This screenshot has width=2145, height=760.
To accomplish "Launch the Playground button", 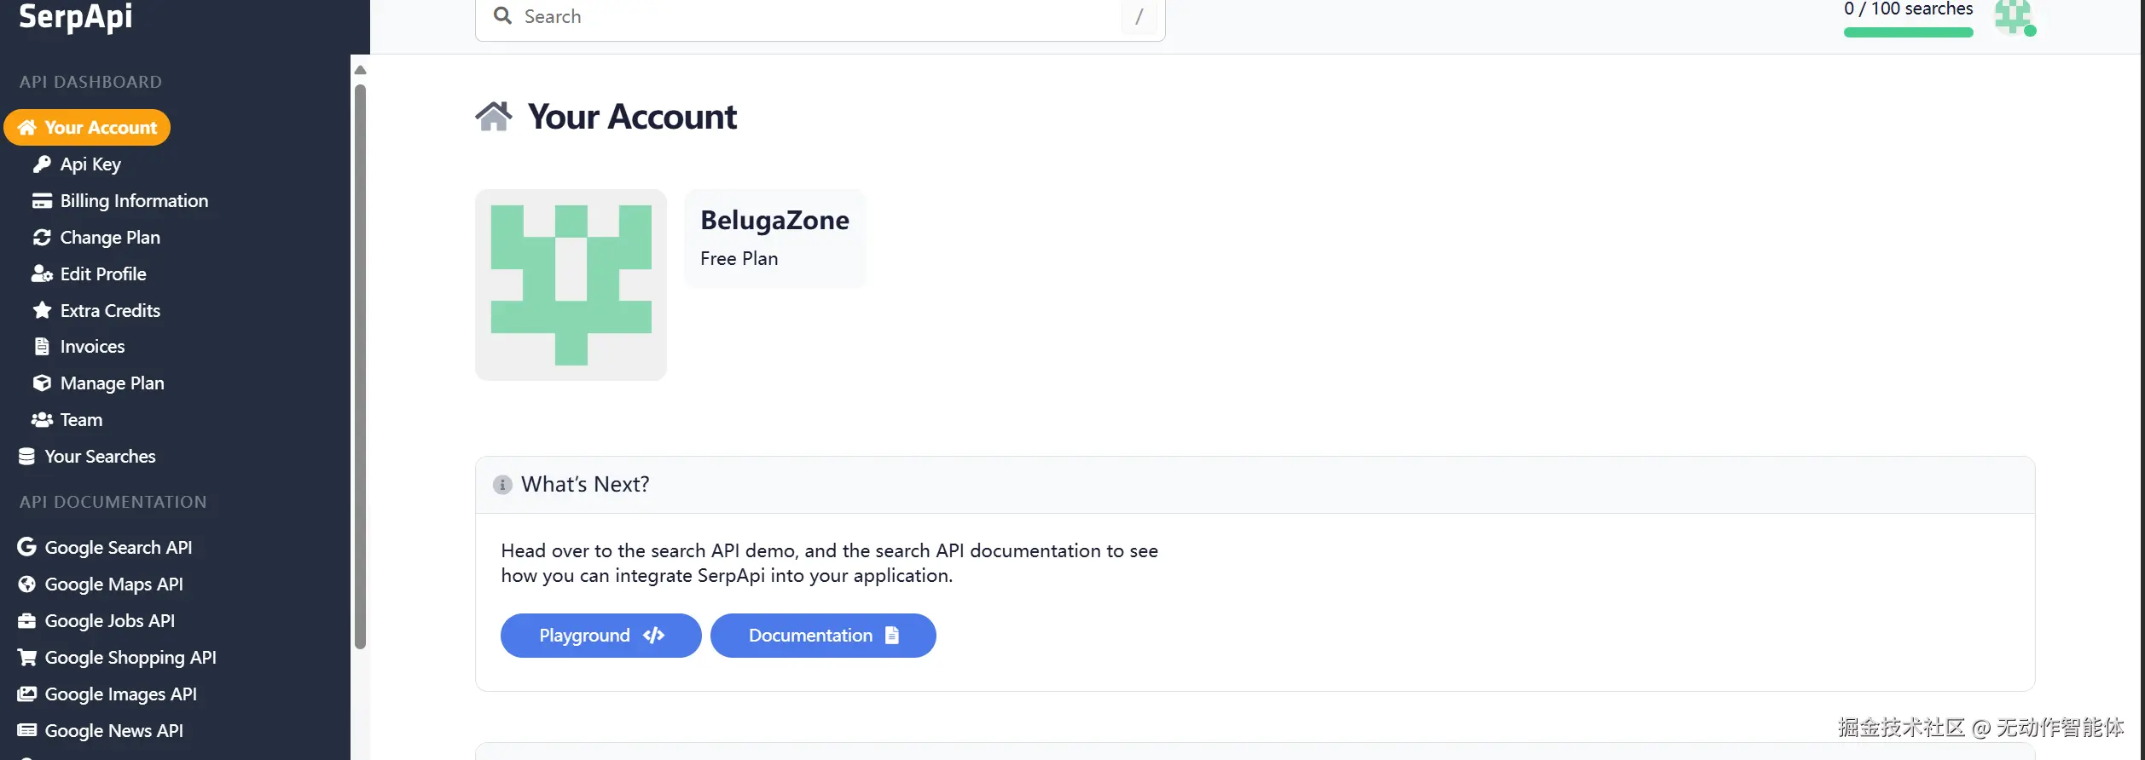I will tap(600, 636).
